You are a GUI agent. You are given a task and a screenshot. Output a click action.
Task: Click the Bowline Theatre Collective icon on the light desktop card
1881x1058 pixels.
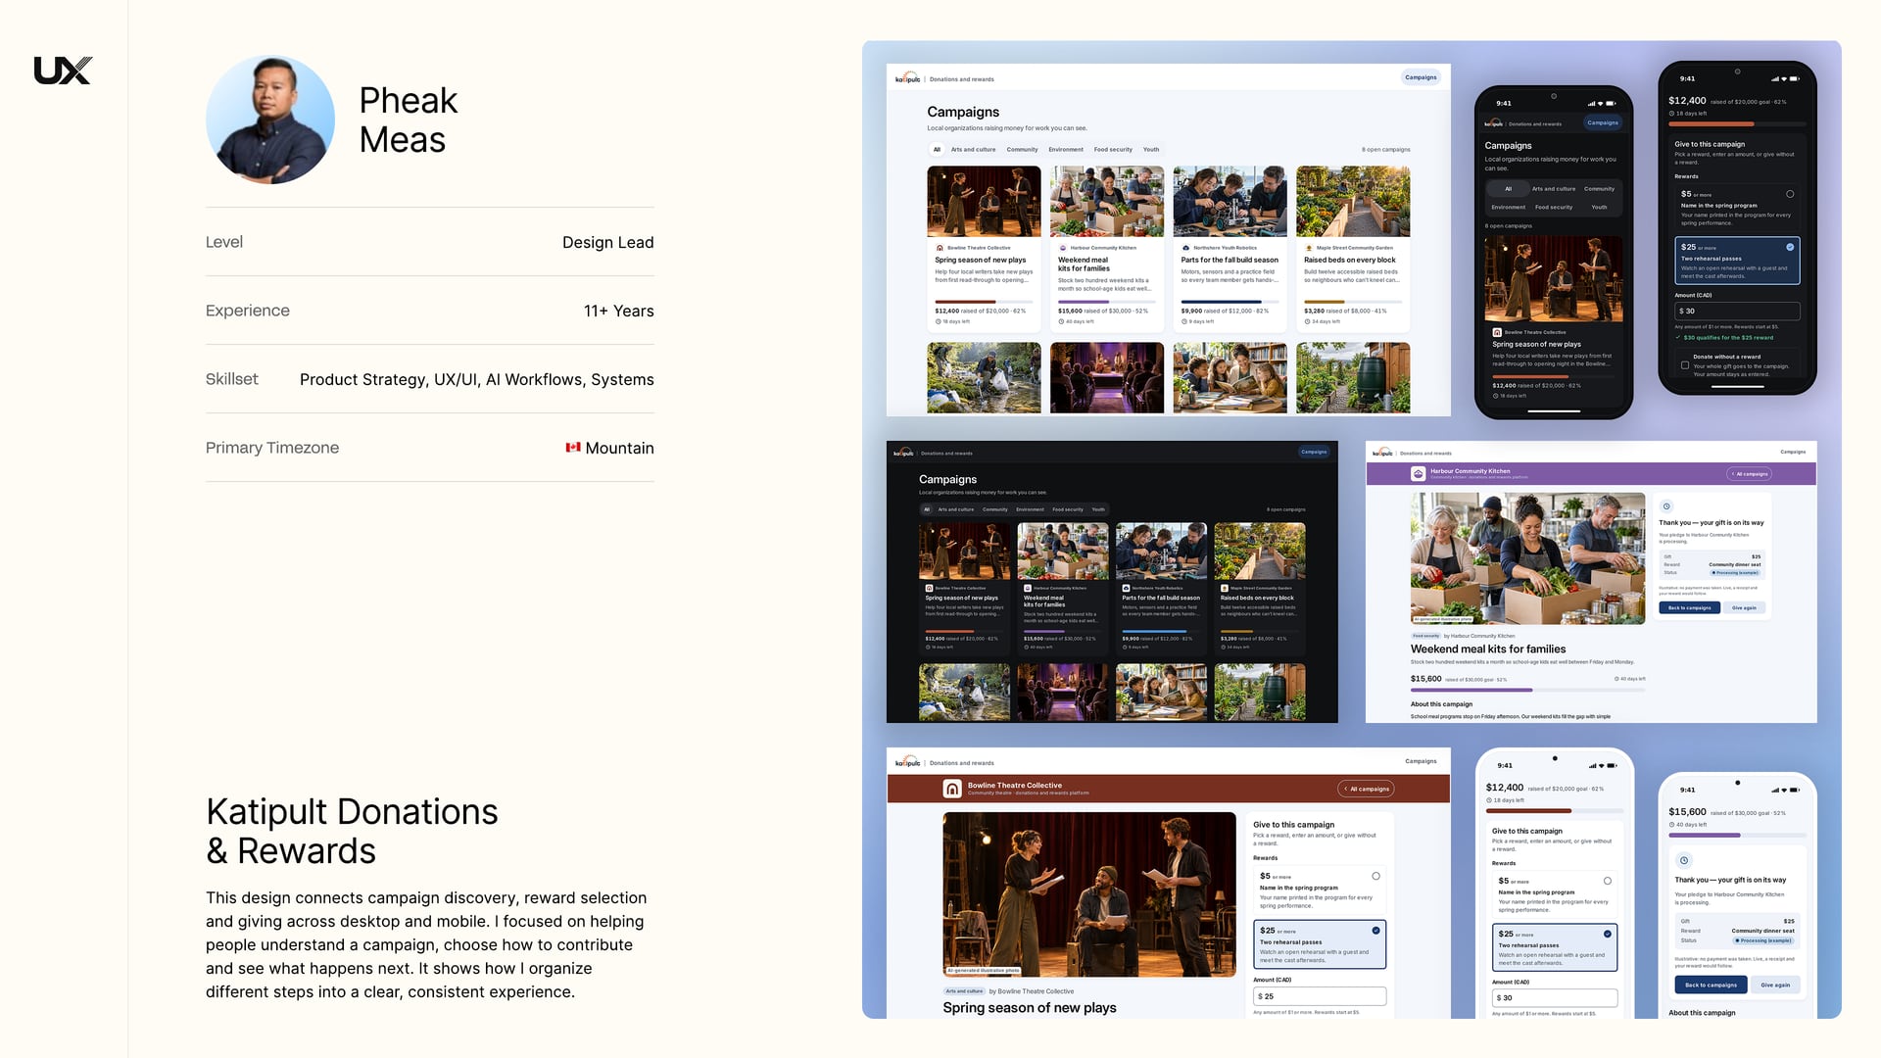(940, 248)
